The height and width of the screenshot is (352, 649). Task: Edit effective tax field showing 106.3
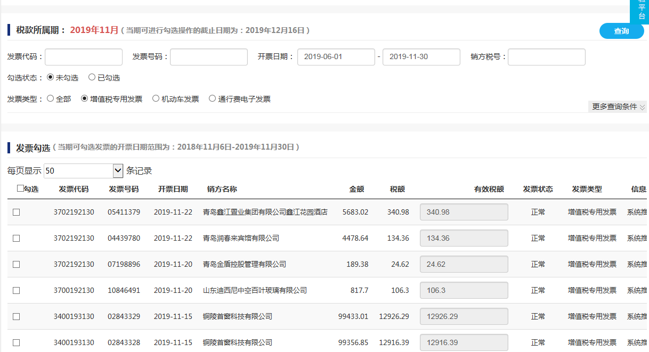click(x=464, y=290)
